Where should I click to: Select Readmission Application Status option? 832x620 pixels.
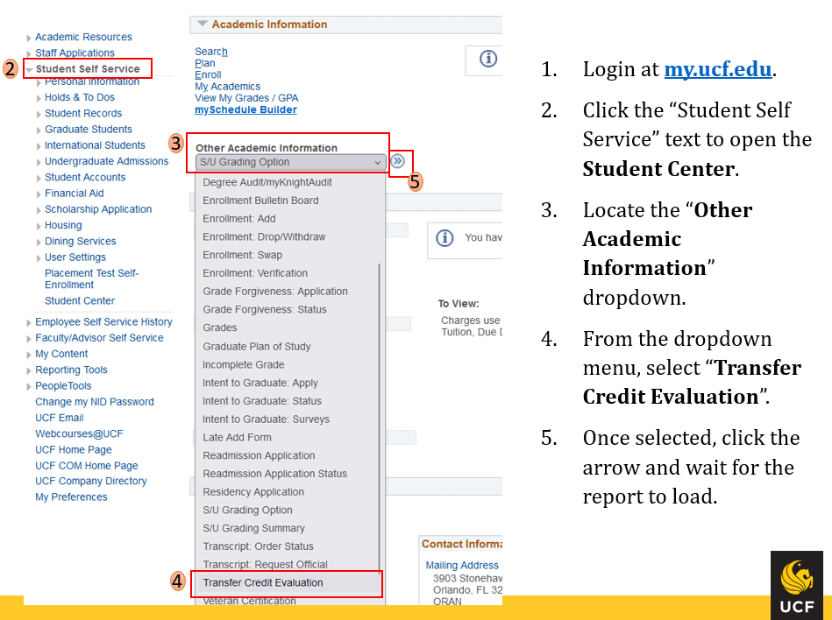point(287,474)
